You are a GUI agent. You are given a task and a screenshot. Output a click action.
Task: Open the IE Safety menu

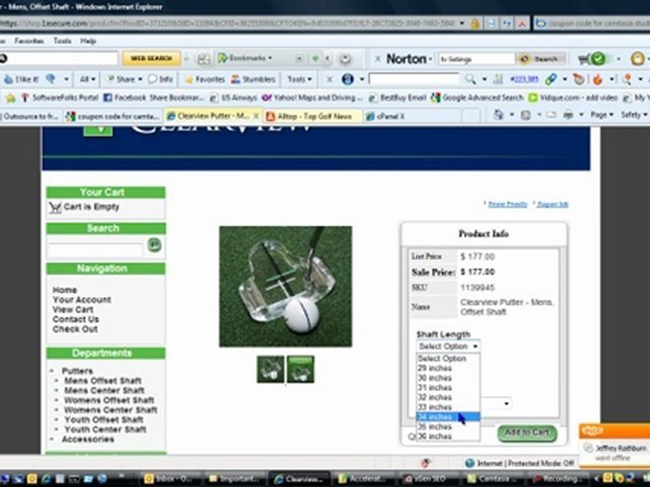[x=634, y=115]
